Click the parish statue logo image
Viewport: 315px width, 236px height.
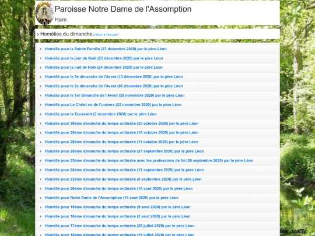(45, 13)
